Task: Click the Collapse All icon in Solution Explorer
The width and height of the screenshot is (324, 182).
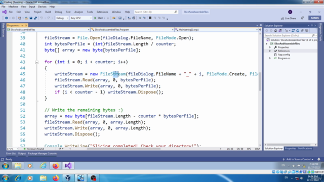Action: point(302,30)
